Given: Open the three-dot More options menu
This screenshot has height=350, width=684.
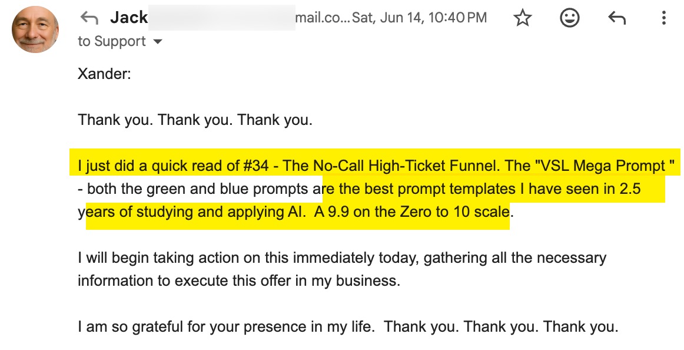Looking at the screenshot, I should (x=663, y=18).
